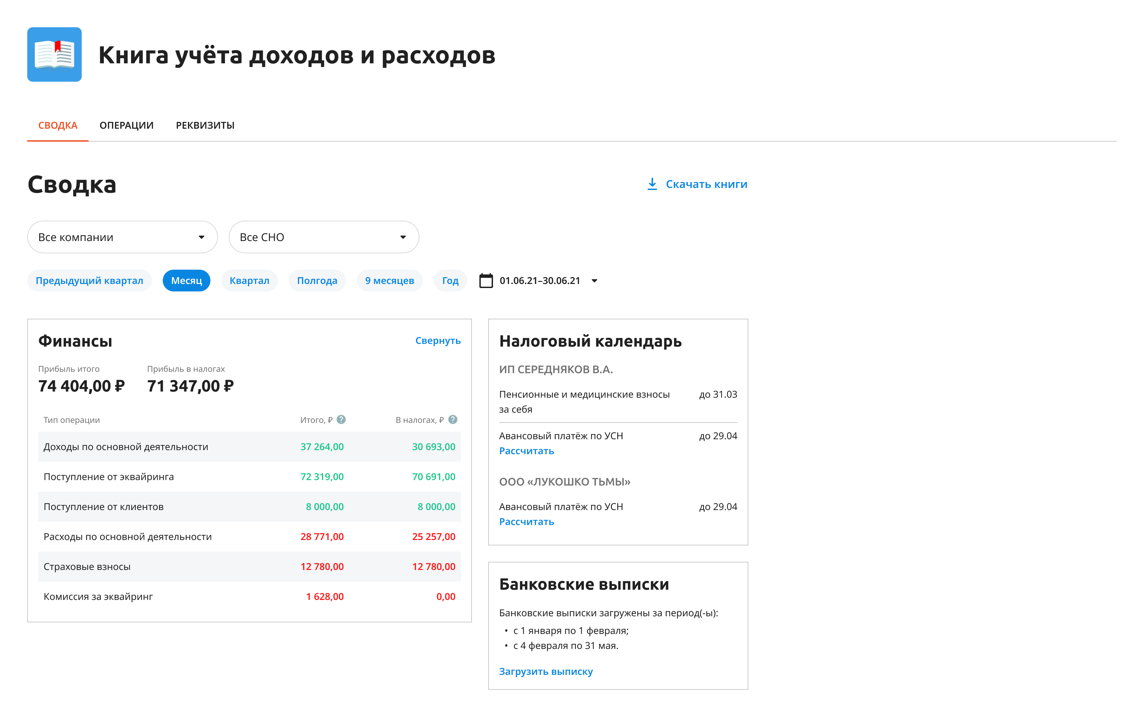Click Пенсионные и медицинские взносы entry
Screen dimensions: 1144x715
point(584,401)
